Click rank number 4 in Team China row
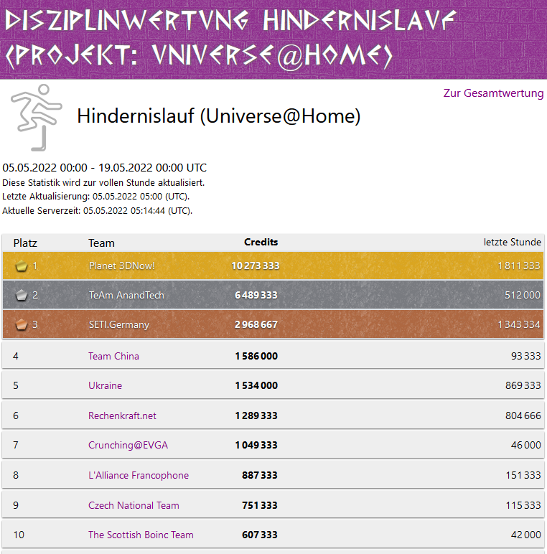This screenshot has width=547, height=554. 16,356
